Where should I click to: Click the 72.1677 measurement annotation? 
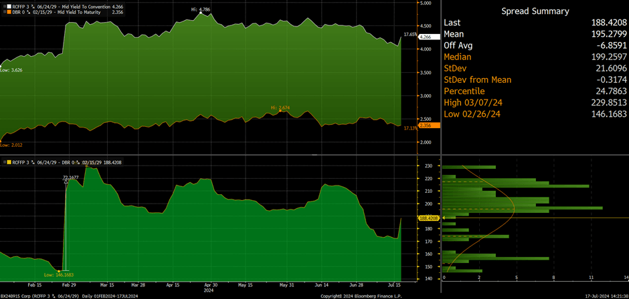tap(71, 178)
